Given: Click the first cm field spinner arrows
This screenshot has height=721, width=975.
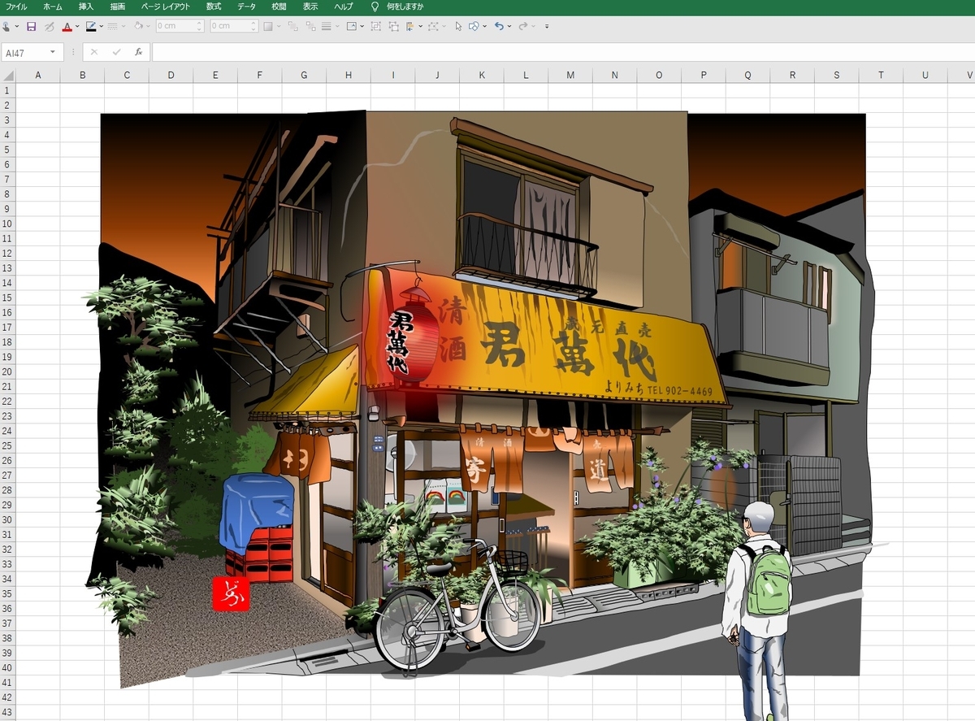Looking at the screenshot, I should click(200, 26).
